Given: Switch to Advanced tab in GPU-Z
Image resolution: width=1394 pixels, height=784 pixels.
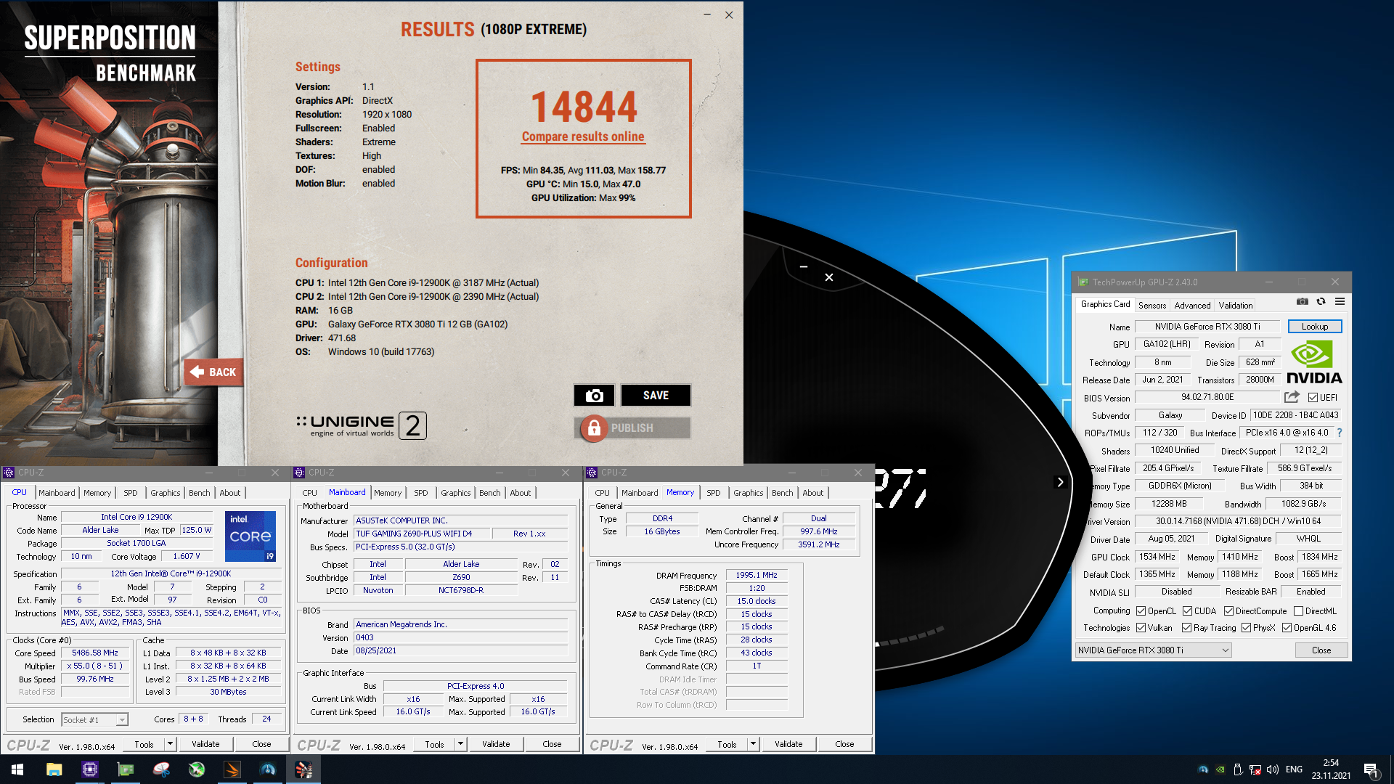Looking at the screenshot, I should [1192, 306].
